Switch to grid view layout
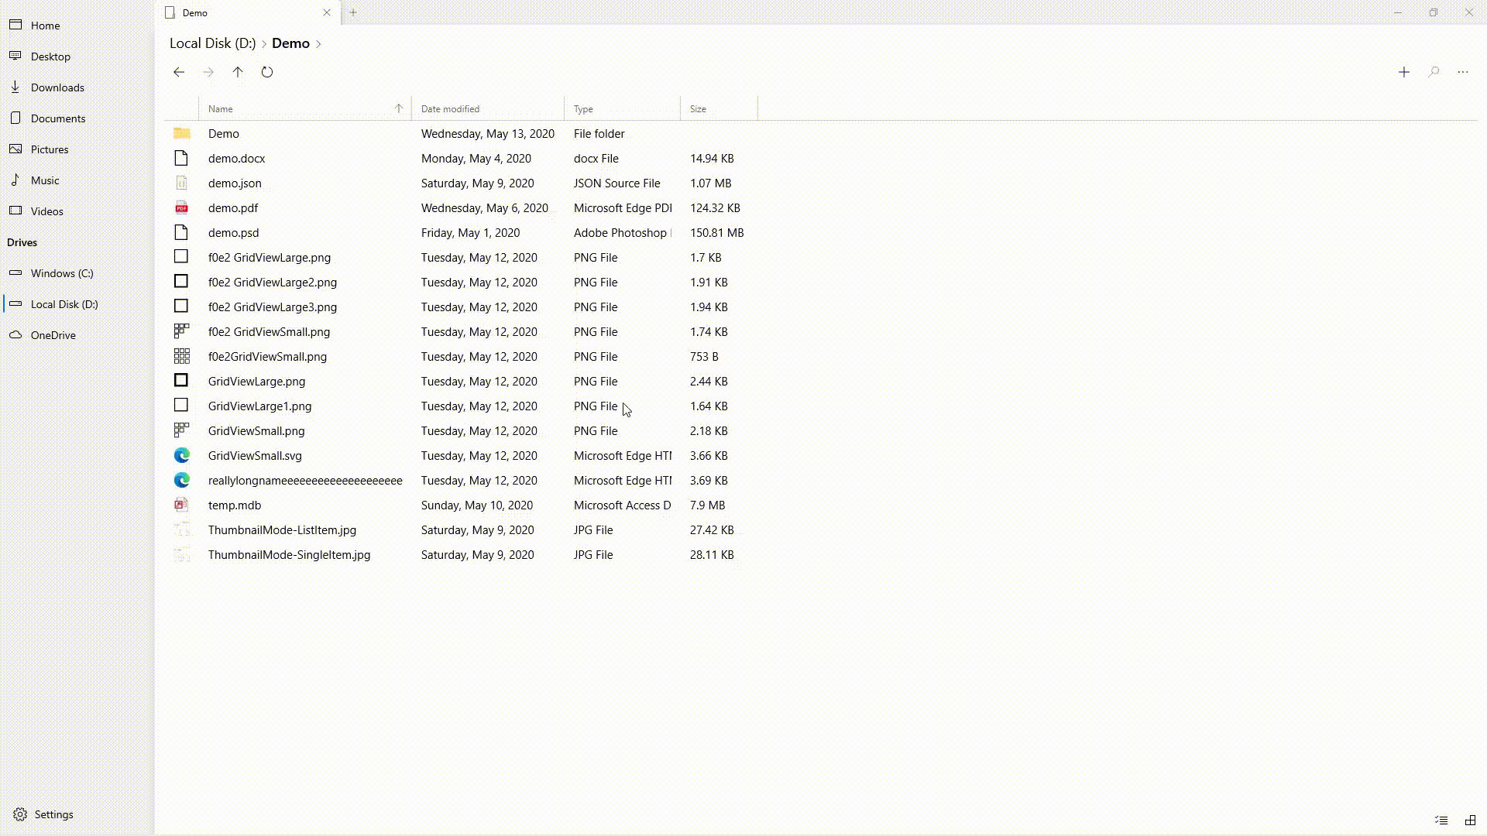 click(x=1470, y=821)
